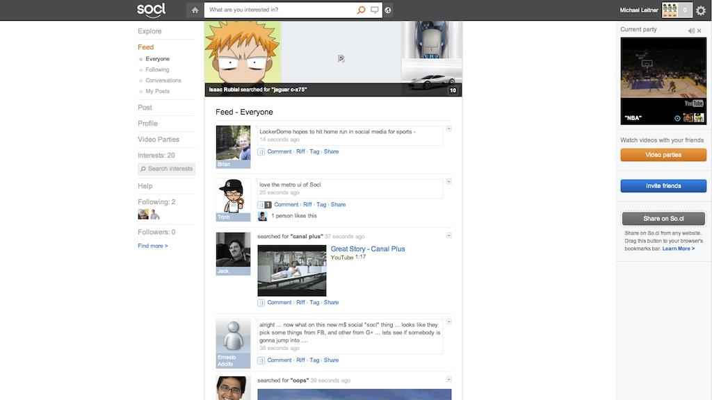The image size is (712, 400).
Task: Click the Socl logo
Action: pyautogui.click(x=151, y=10)
